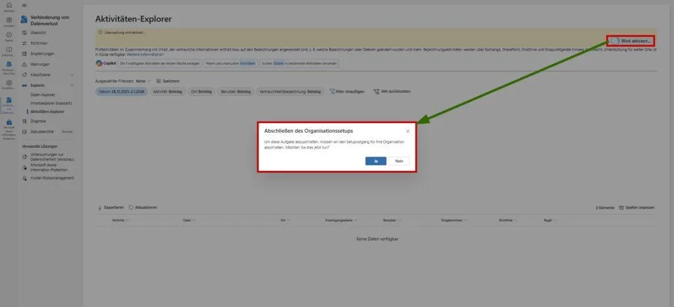This screenshot has width=674, height=307.
Task: Toggle the 'Wird aktiviert...' switch
Action: tap(614, 41)
